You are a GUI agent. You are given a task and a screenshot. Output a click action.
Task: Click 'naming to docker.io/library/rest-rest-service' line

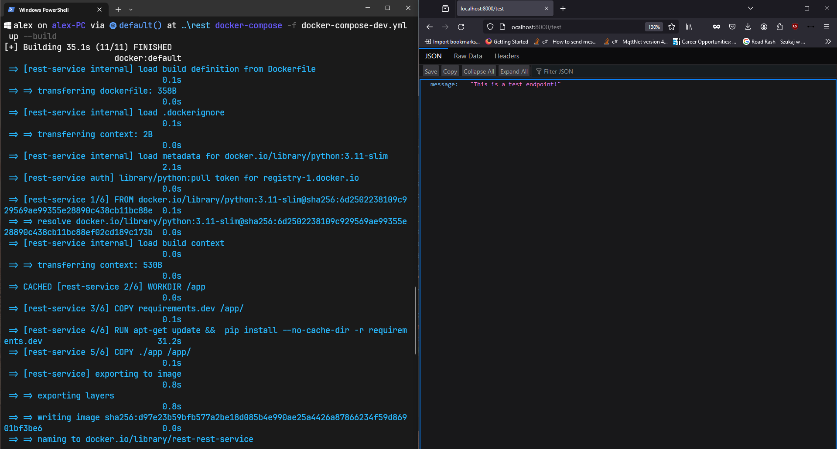(x=131, y=439)
